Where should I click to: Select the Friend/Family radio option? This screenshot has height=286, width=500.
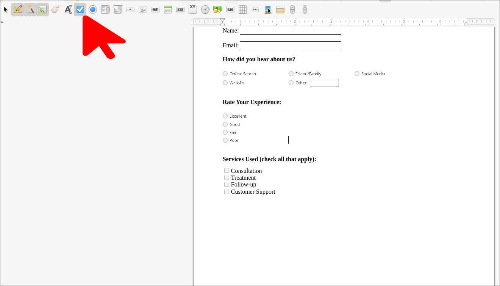pyautogui.click(x=291, y=74)
